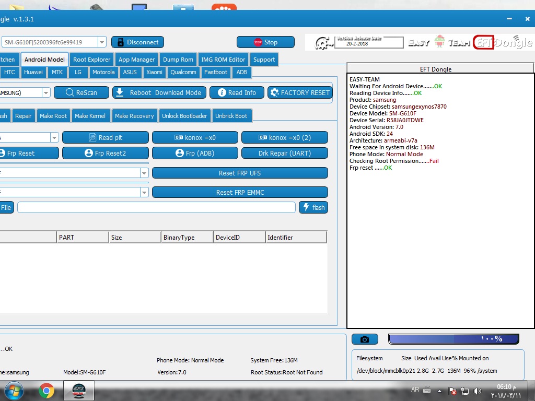Click the Frp Reset2 button
535x401 pixels.
(106, 153)
